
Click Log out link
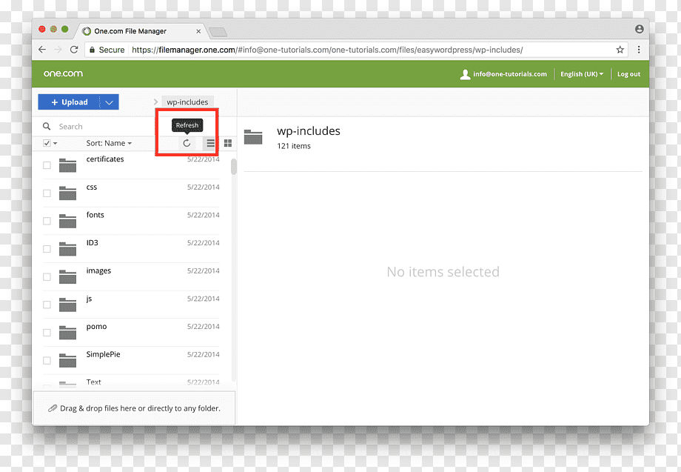point(628,74)
